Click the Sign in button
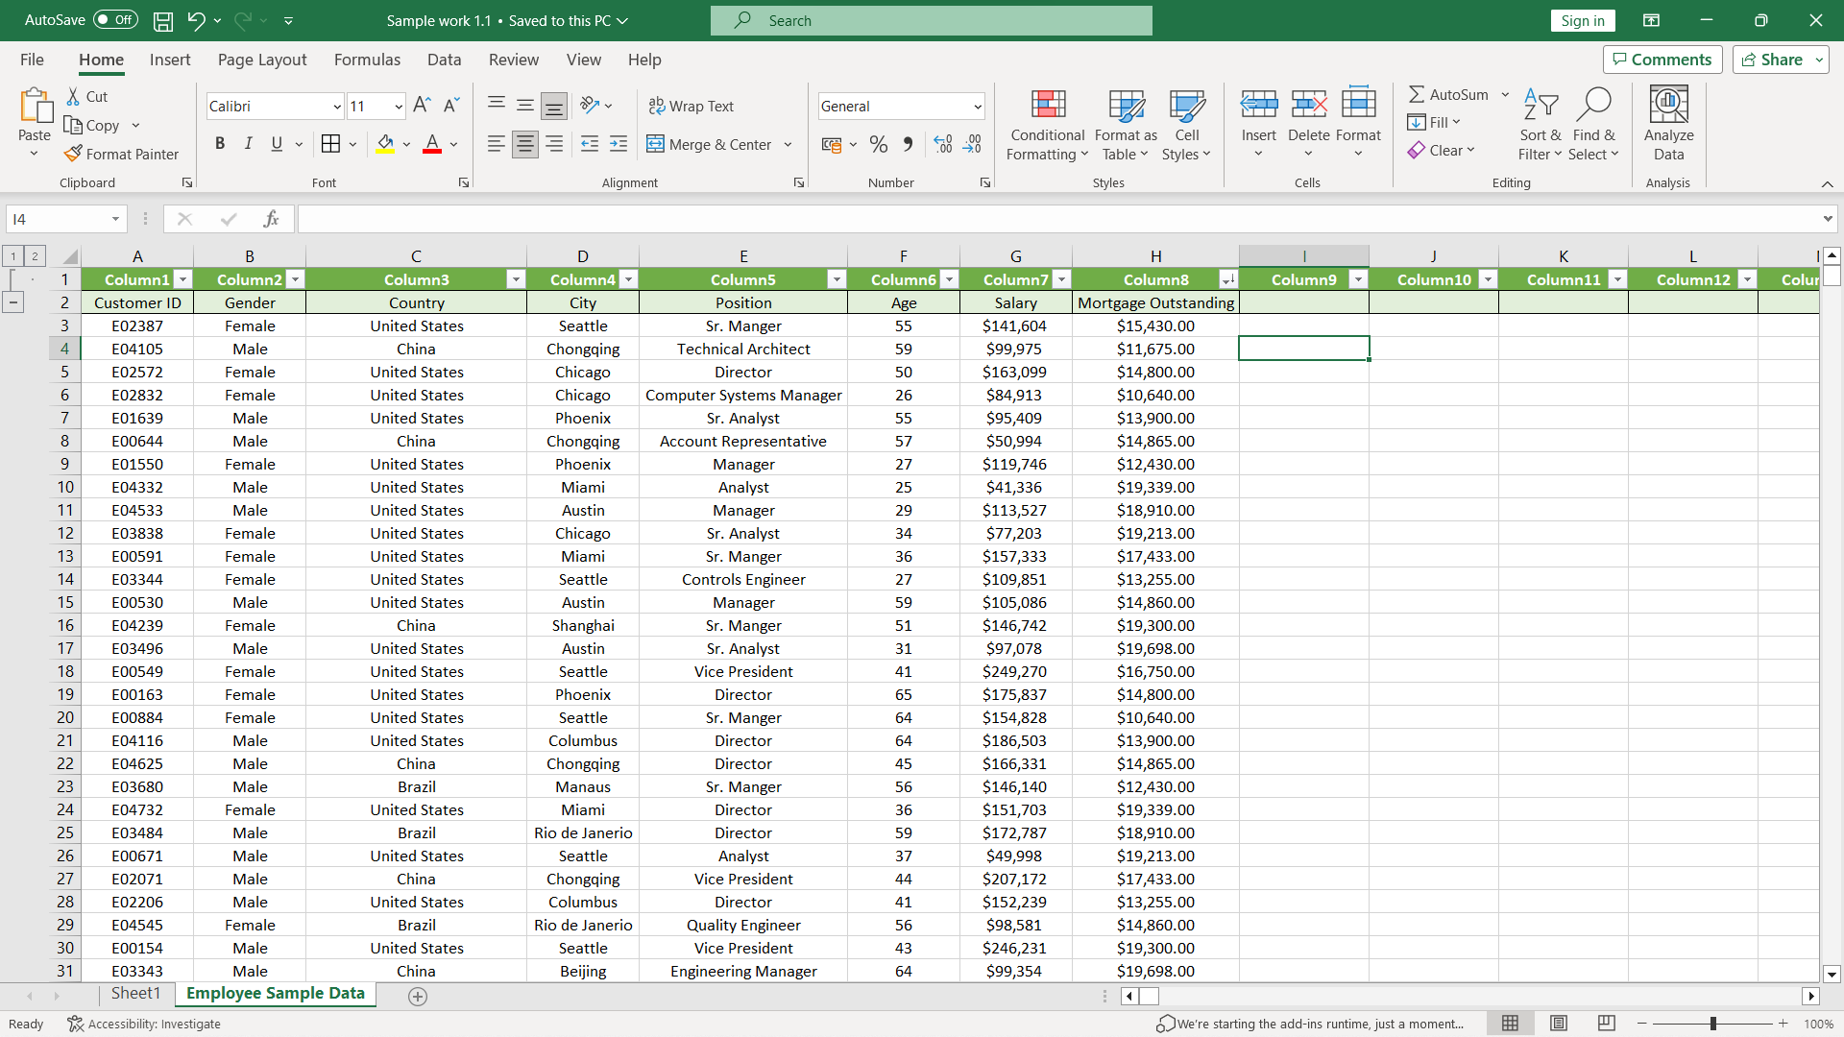 coord(1582,20)
